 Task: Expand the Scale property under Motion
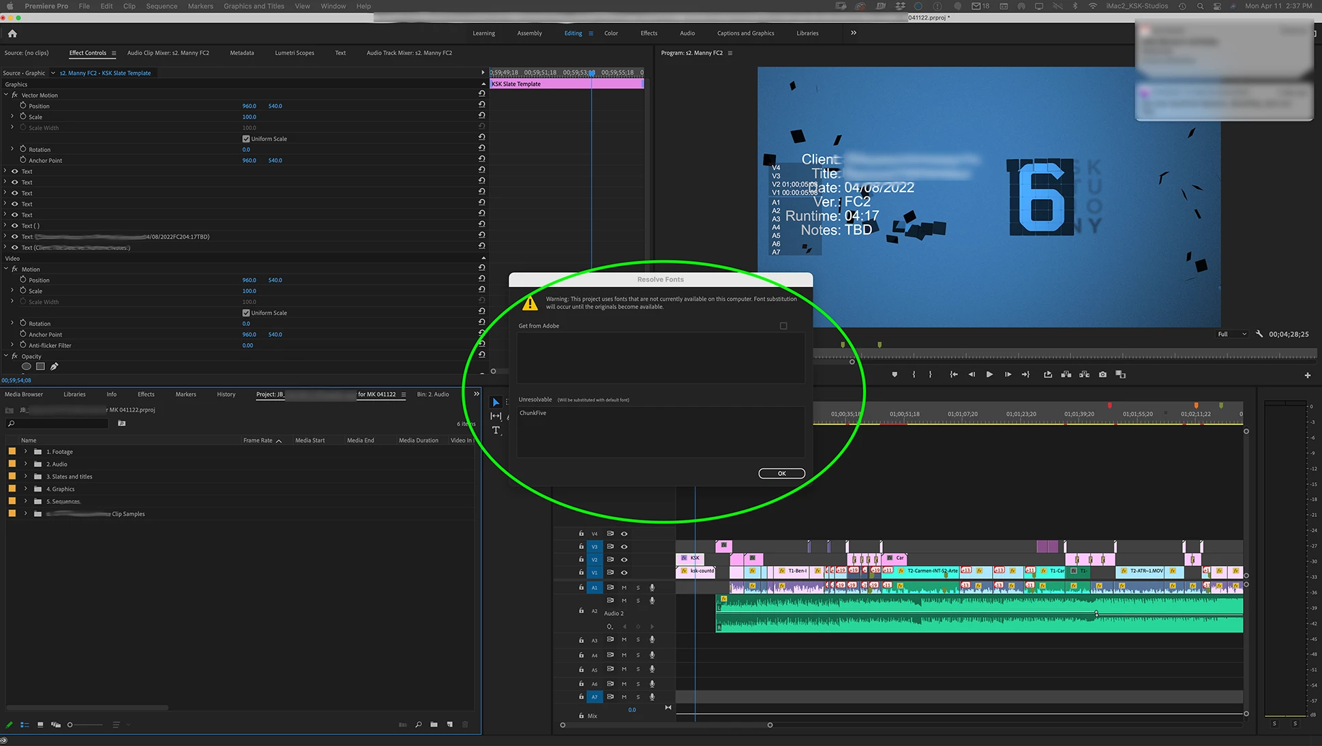pos(12,290)
